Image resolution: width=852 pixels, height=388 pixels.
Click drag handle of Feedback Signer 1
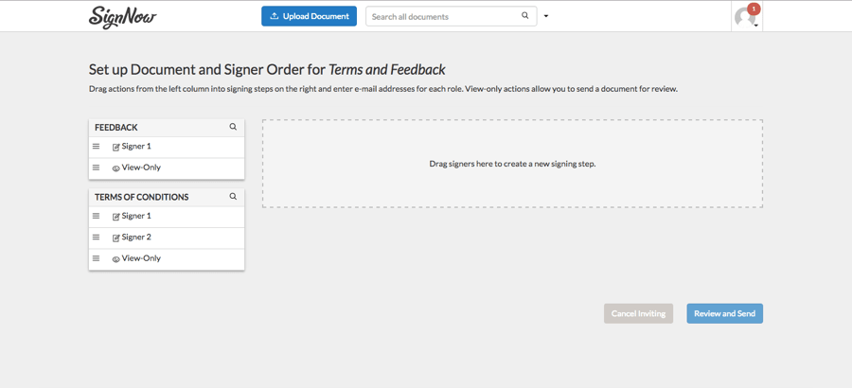pyautogui.click(x=96, y=147)
